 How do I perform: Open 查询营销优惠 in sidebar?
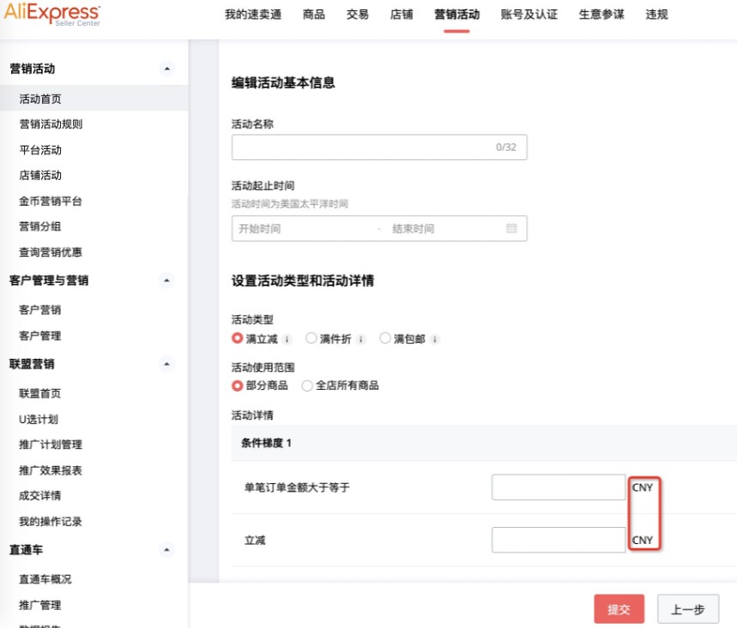pos(51,253)
